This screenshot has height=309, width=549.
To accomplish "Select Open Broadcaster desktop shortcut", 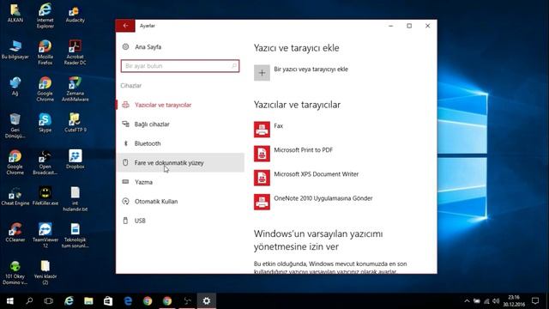I will tap(45, 162).
